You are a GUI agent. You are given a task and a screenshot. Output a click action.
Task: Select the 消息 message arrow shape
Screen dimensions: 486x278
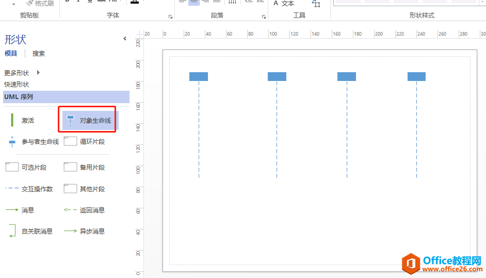[x=20, y=210]
